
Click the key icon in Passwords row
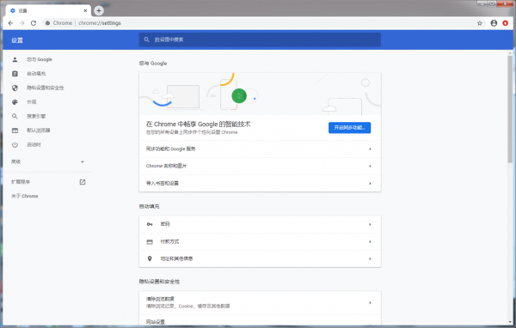point(150,224)
